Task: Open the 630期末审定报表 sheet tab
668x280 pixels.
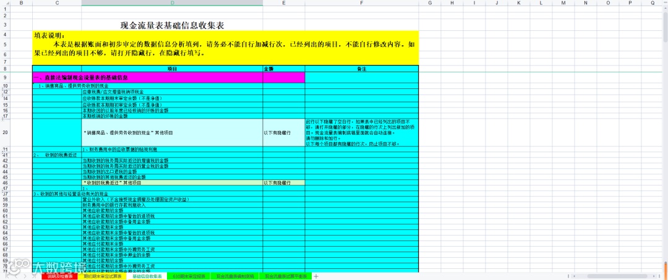Action: coord(189,276)
